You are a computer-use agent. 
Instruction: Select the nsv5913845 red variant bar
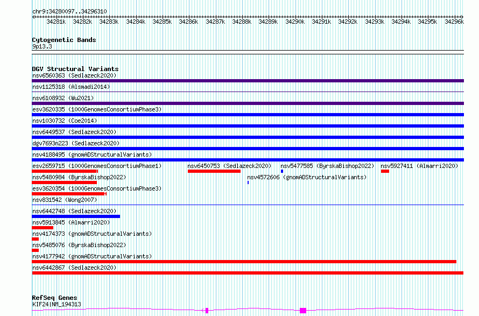(43, 228)
